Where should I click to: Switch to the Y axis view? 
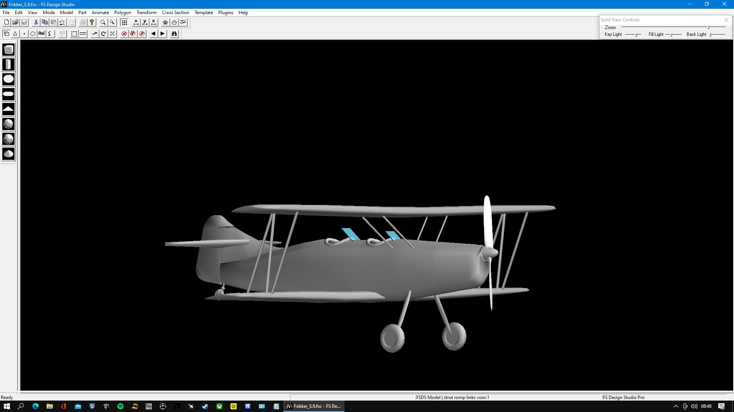[145, 23]
